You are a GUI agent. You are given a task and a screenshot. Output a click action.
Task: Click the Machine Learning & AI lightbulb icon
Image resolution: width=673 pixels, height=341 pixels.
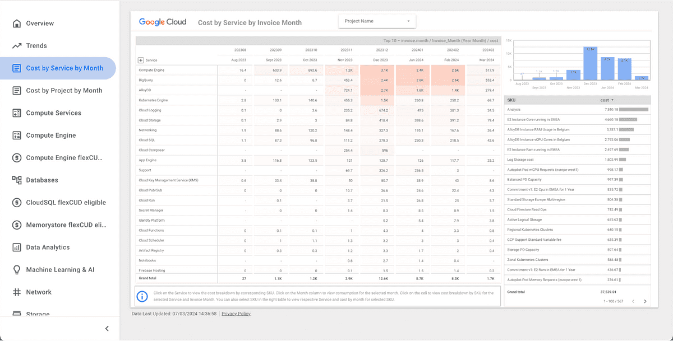coord(16,270)
